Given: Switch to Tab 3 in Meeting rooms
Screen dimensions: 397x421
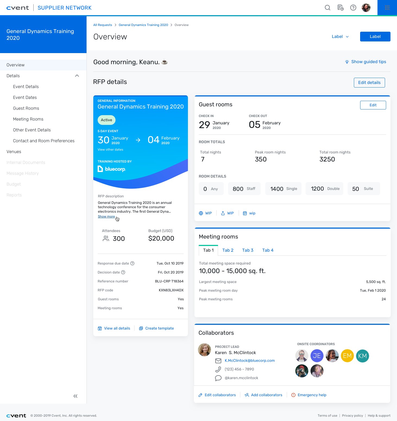Looking at the screenshot, I should pyautogui.click(x=248, y=250).
